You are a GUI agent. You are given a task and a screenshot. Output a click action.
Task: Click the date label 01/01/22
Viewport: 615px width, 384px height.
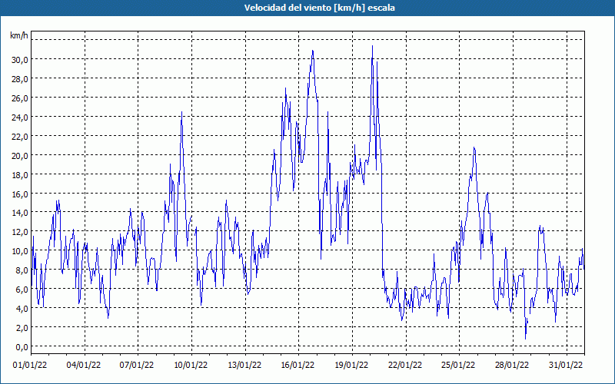30,366
